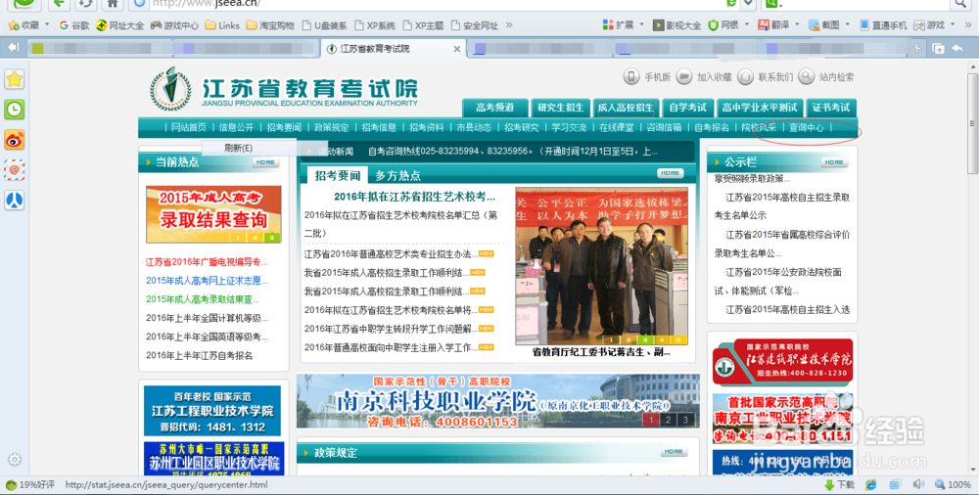This screenshot has width=979, height=495.
Task: Switch to the 招考要闻 news tab
Action: (337, 175)
